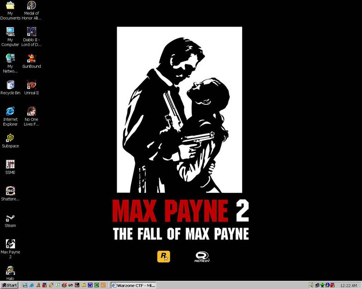Open the My Documents desktop icon
Viewport: 362px width, 289px height.
pyautogui.click(x=10, y=10)
